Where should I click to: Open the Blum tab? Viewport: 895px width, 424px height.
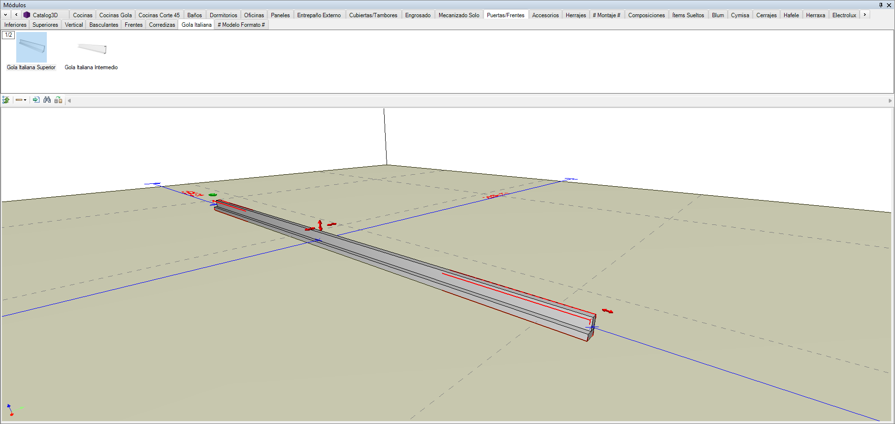click(718, 15)
